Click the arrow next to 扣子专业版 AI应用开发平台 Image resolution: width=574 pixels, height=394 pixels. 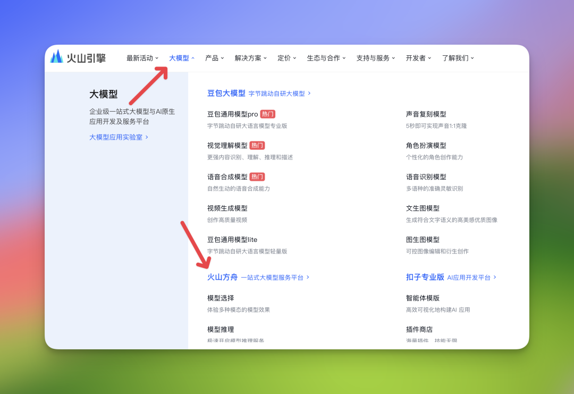point(495,277)
